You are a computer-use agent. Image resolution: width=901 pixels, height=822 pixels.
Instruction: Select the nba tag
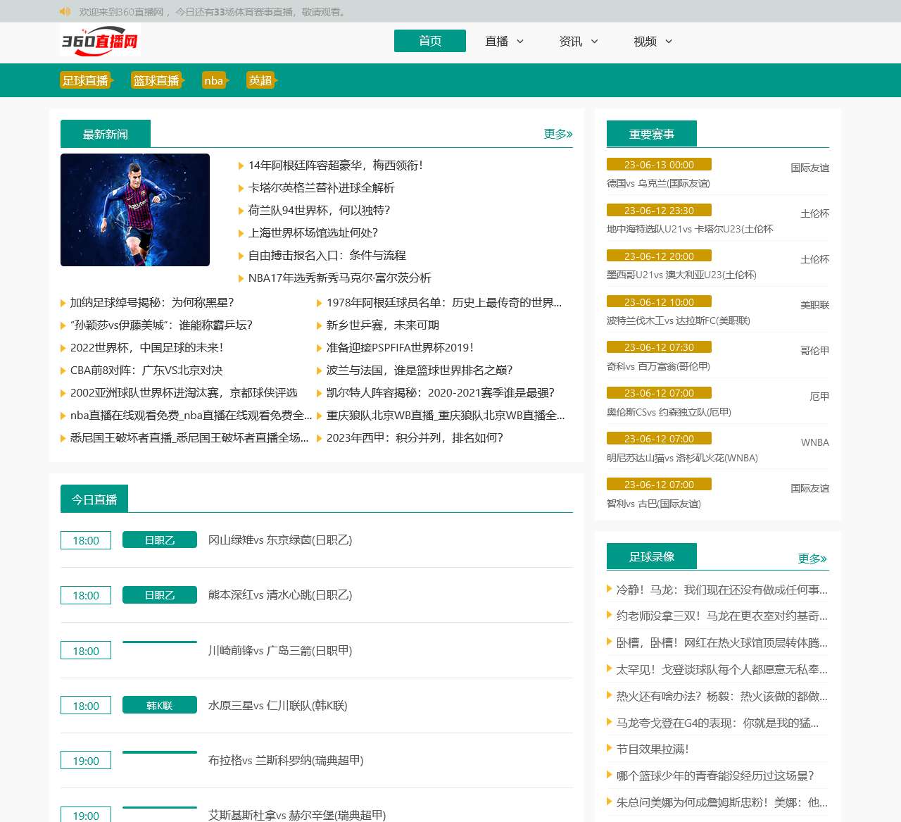(213, 80)
